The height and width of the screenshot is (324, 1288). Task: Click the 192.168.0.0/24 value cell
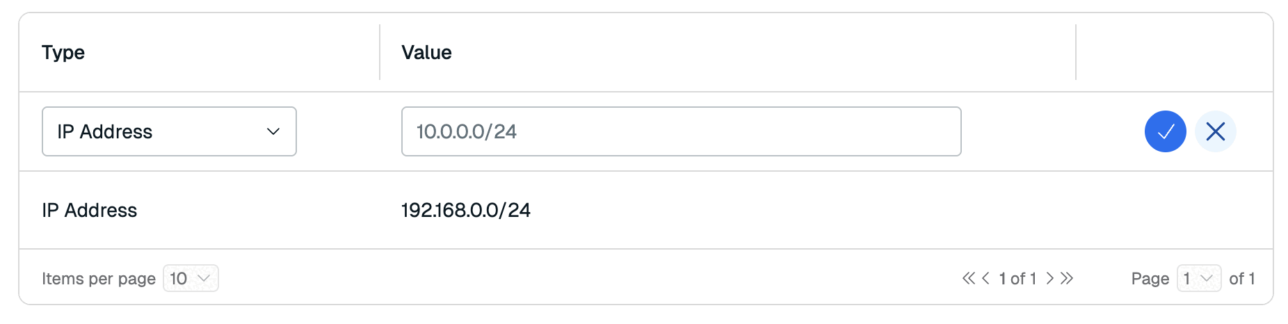tap(466, 211)
